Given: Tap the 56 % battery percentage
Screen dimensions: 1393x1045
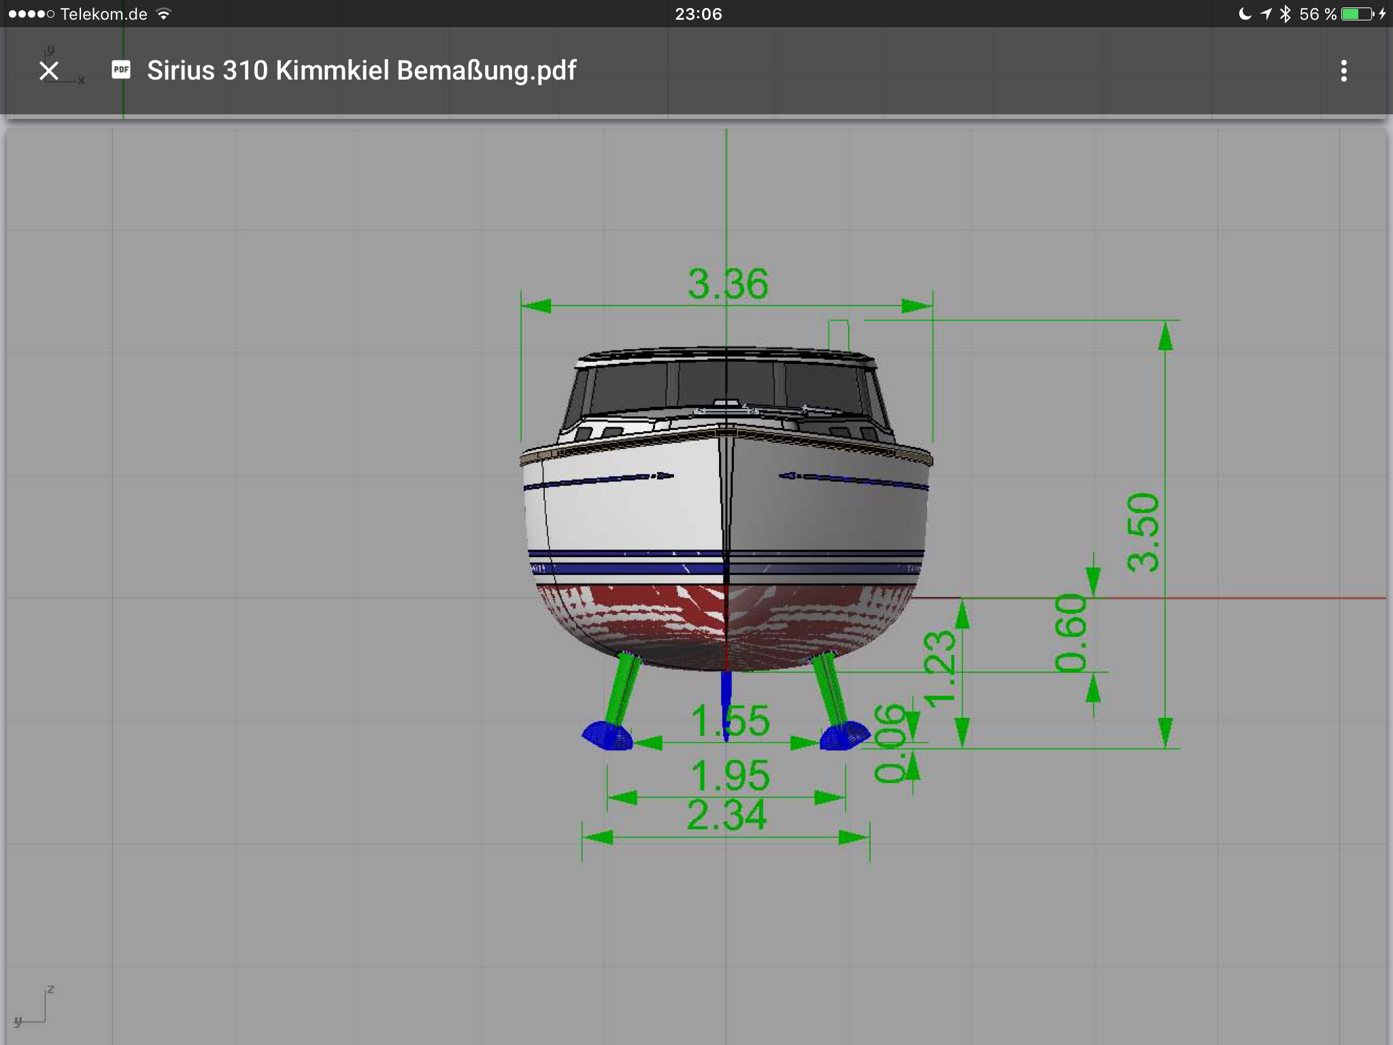Looking at the screenshot, I should coord(1318,14).
